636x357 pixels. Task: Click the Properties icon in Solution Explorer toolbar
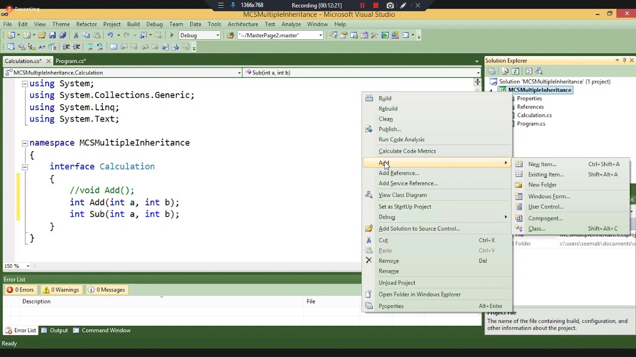pos(491,71)
